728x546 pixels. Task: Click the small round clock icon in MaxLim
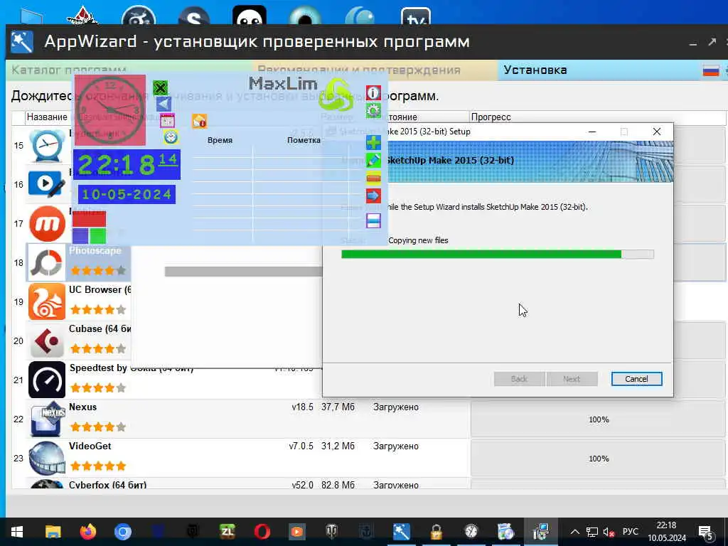click(171, 137)
